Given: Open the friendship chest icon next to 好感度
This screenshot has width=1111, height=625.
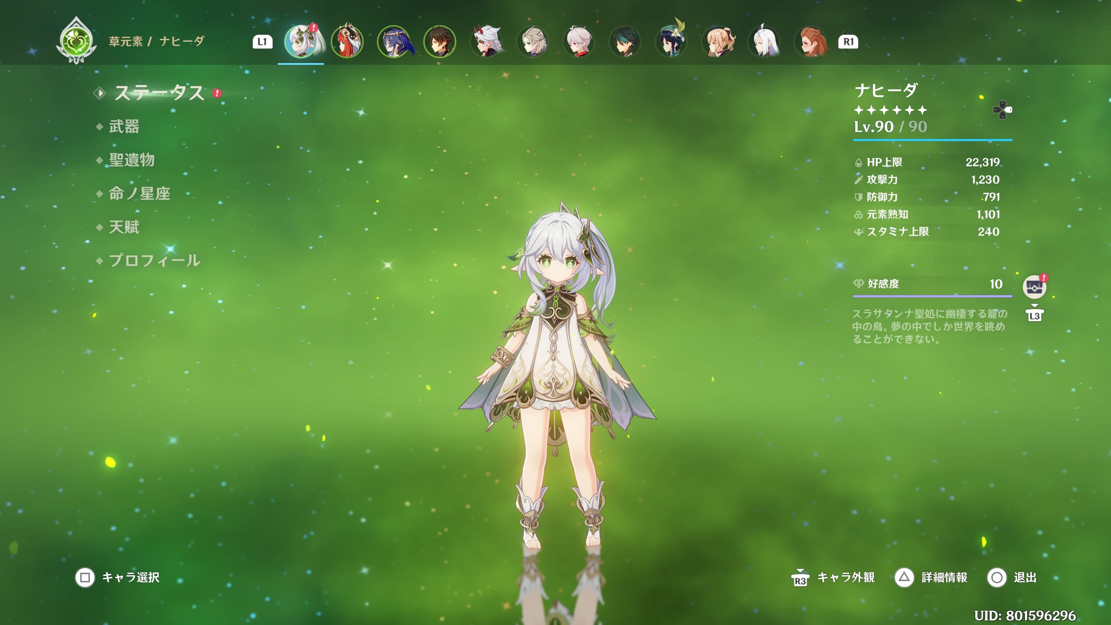Looking at the screenshot, I should 1035,286.
